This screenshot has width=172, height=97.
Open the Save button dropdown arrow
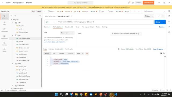click(x=153, y=16)
